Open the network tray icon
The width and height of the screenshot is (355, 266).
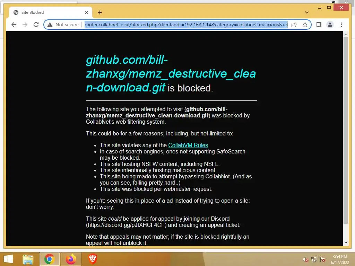pyautogui.click(x=314, y=259)
